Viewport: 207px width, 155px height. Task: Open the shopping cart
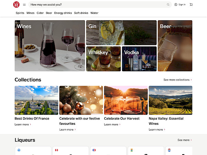pyautogui.click(x=191, y=4)
